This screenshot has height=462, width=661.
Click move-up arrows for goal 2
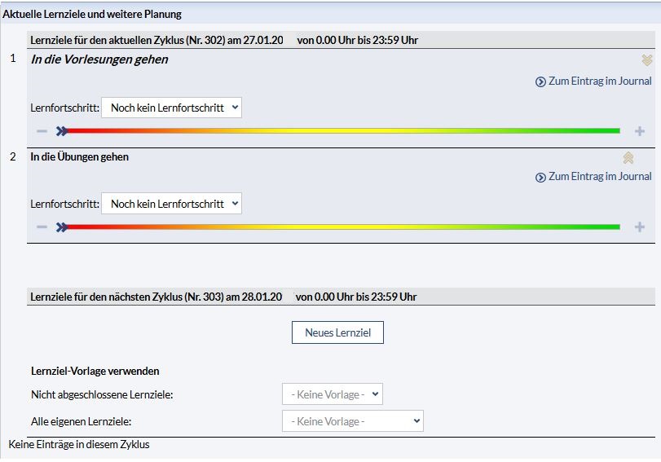[628, 158]
